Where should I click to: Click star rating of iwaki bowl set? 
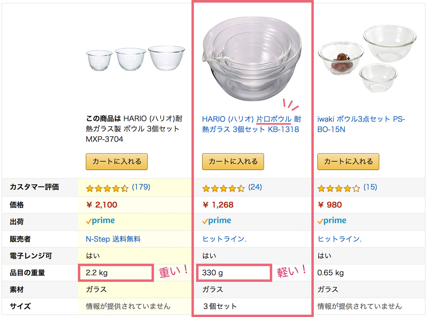coord(339,188)
